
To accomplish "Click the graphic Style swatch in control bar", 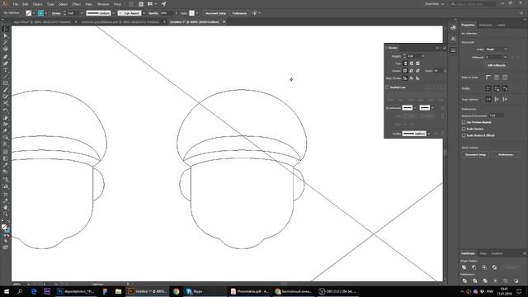I will (x=191, y=13).
